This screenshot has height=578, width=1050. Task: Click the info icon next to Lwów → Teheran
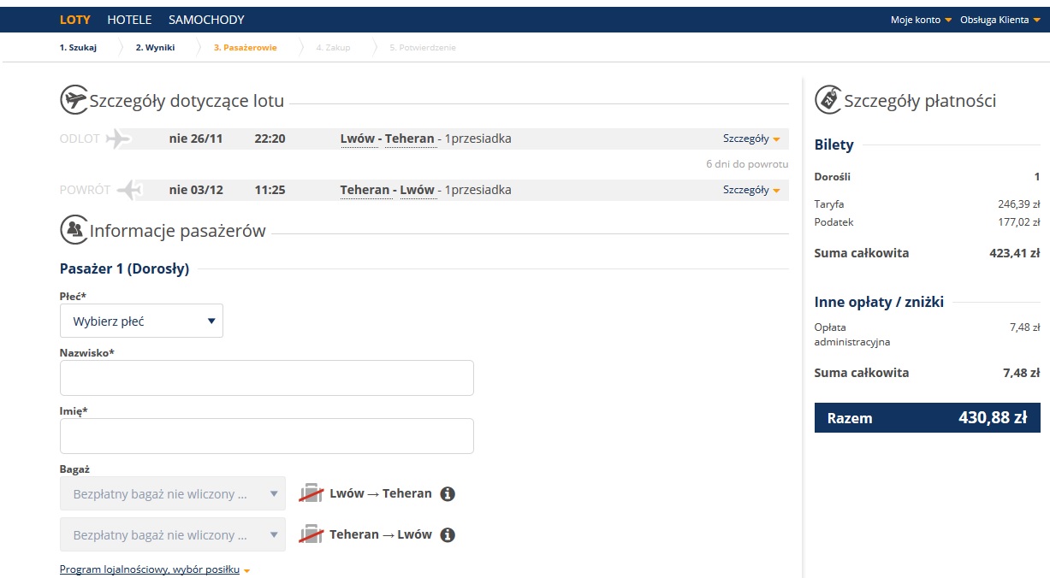[x=448, y=494]
